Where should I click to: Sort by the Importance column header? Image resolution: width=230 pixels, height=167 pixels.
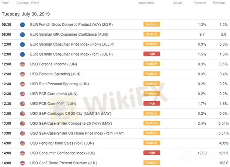[x=146, y=3]
